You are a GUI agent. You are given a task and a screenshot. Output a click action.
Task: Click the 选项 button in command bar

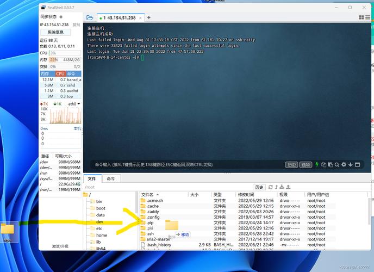pyautogui.click(x=306, y=165)
